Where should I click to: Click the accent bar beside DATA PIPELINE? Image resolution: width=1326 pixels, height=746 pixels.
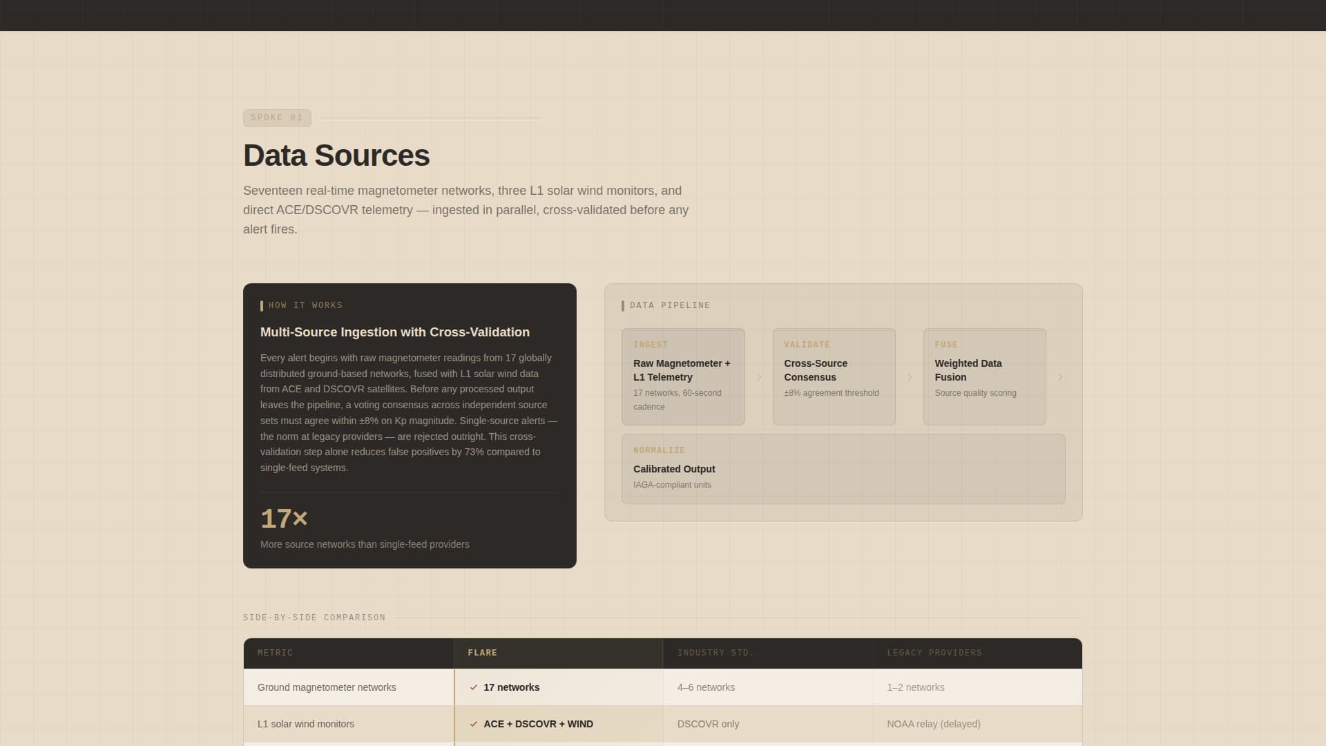(623, 305)
